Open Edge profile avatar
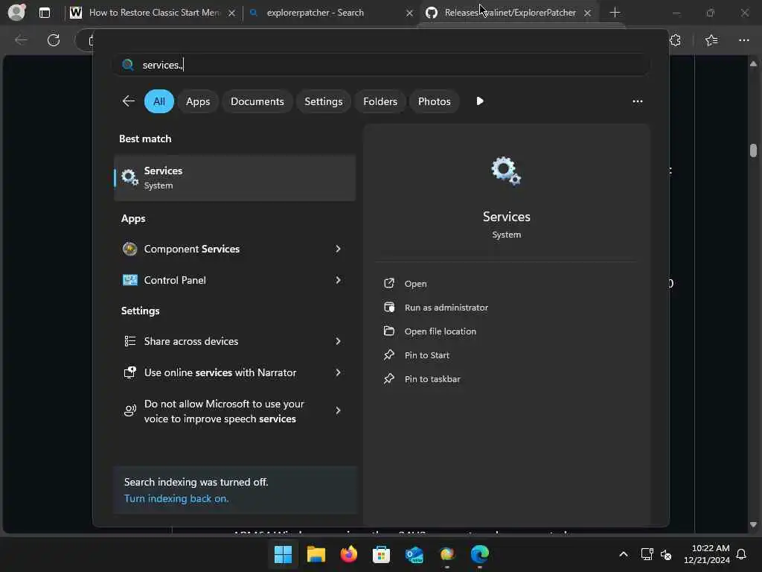 [16, 12]
